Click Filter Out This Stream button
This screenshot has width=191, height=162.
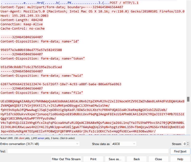[x=66, y=159]
